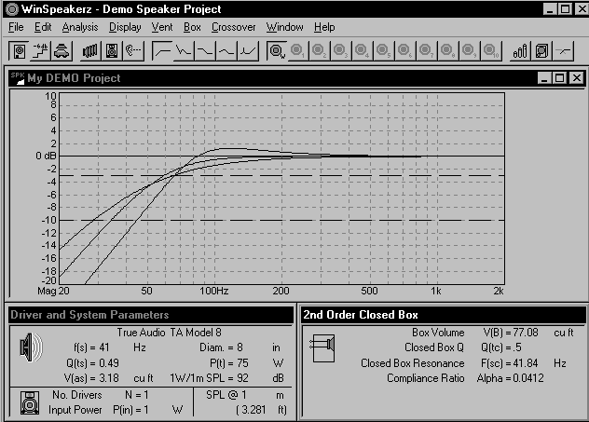Expand the Box menu
The image size is (589, 422).
point(192,27)
